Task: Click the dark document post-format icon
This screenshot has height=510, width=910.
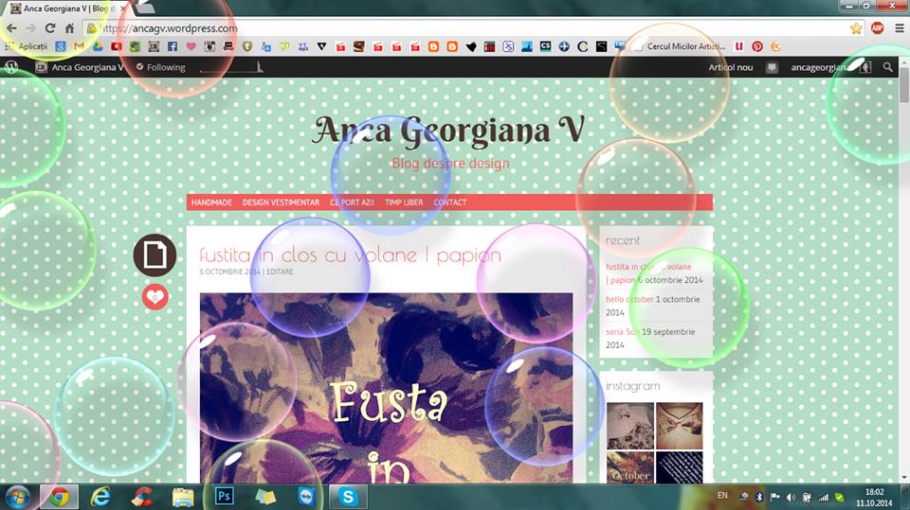Action: (155, 255)
